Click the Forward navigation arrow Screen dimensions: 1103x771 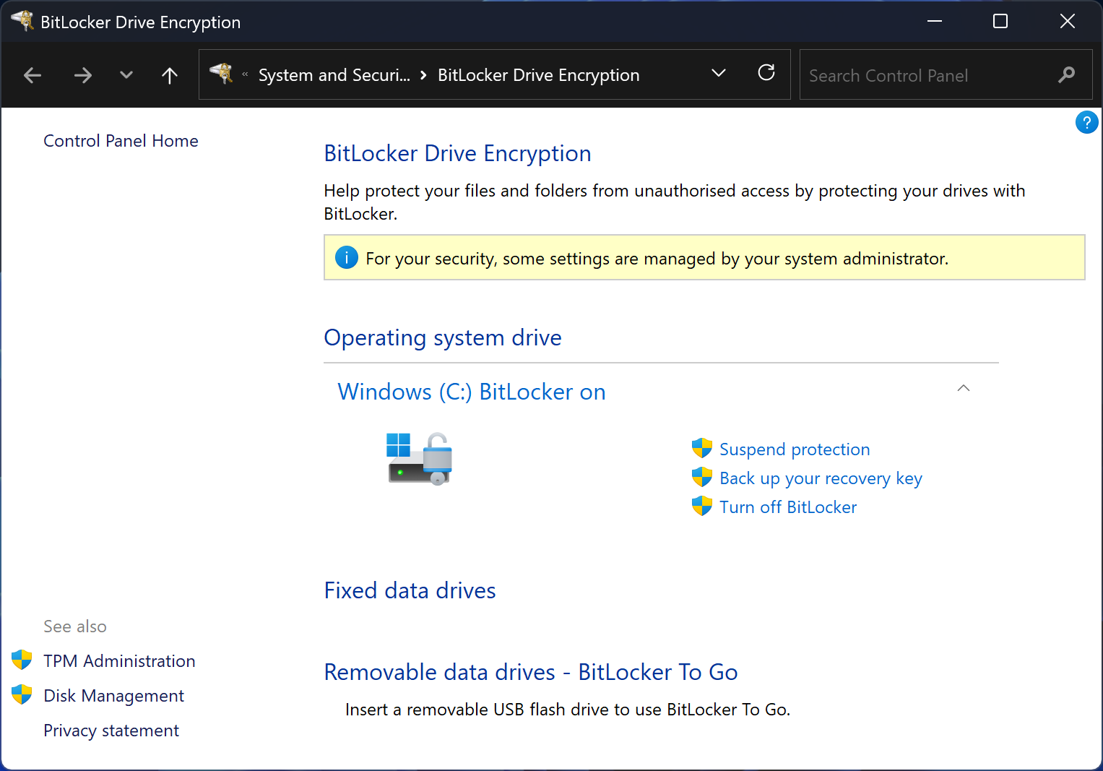pyautogui.click(x=83, y=75)
